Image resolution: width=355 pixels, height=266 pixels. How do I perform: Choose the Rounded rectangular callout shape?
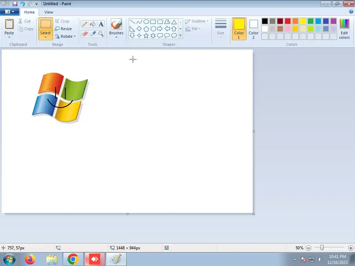[x=160, y=36]
